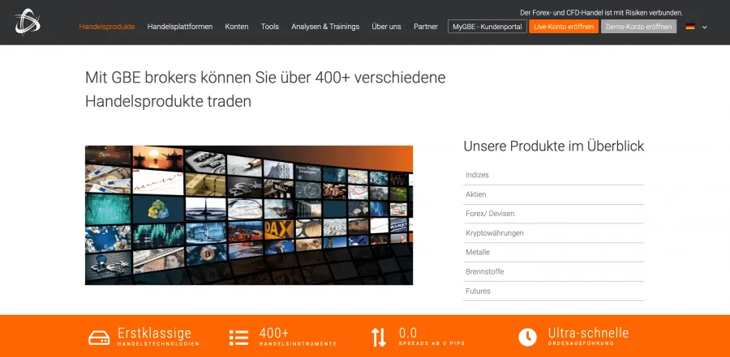
Task: Open the Handelsplattformen menu
Action: (180, 27)
